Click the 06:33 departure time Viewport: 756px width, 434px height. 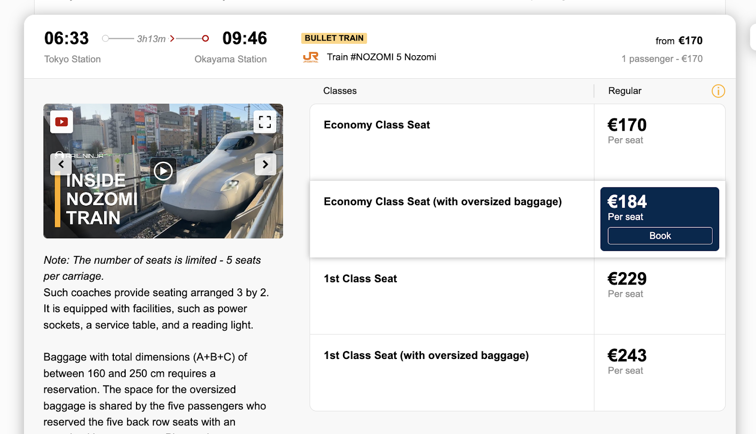tap(67, 38)
